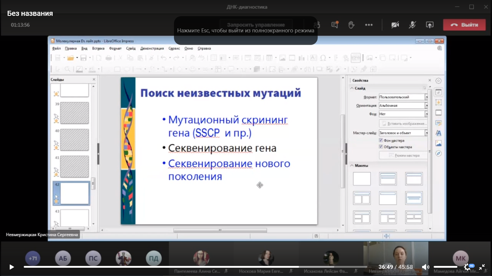Toggle Фон мастера checkbox

(x=381, y=141)
